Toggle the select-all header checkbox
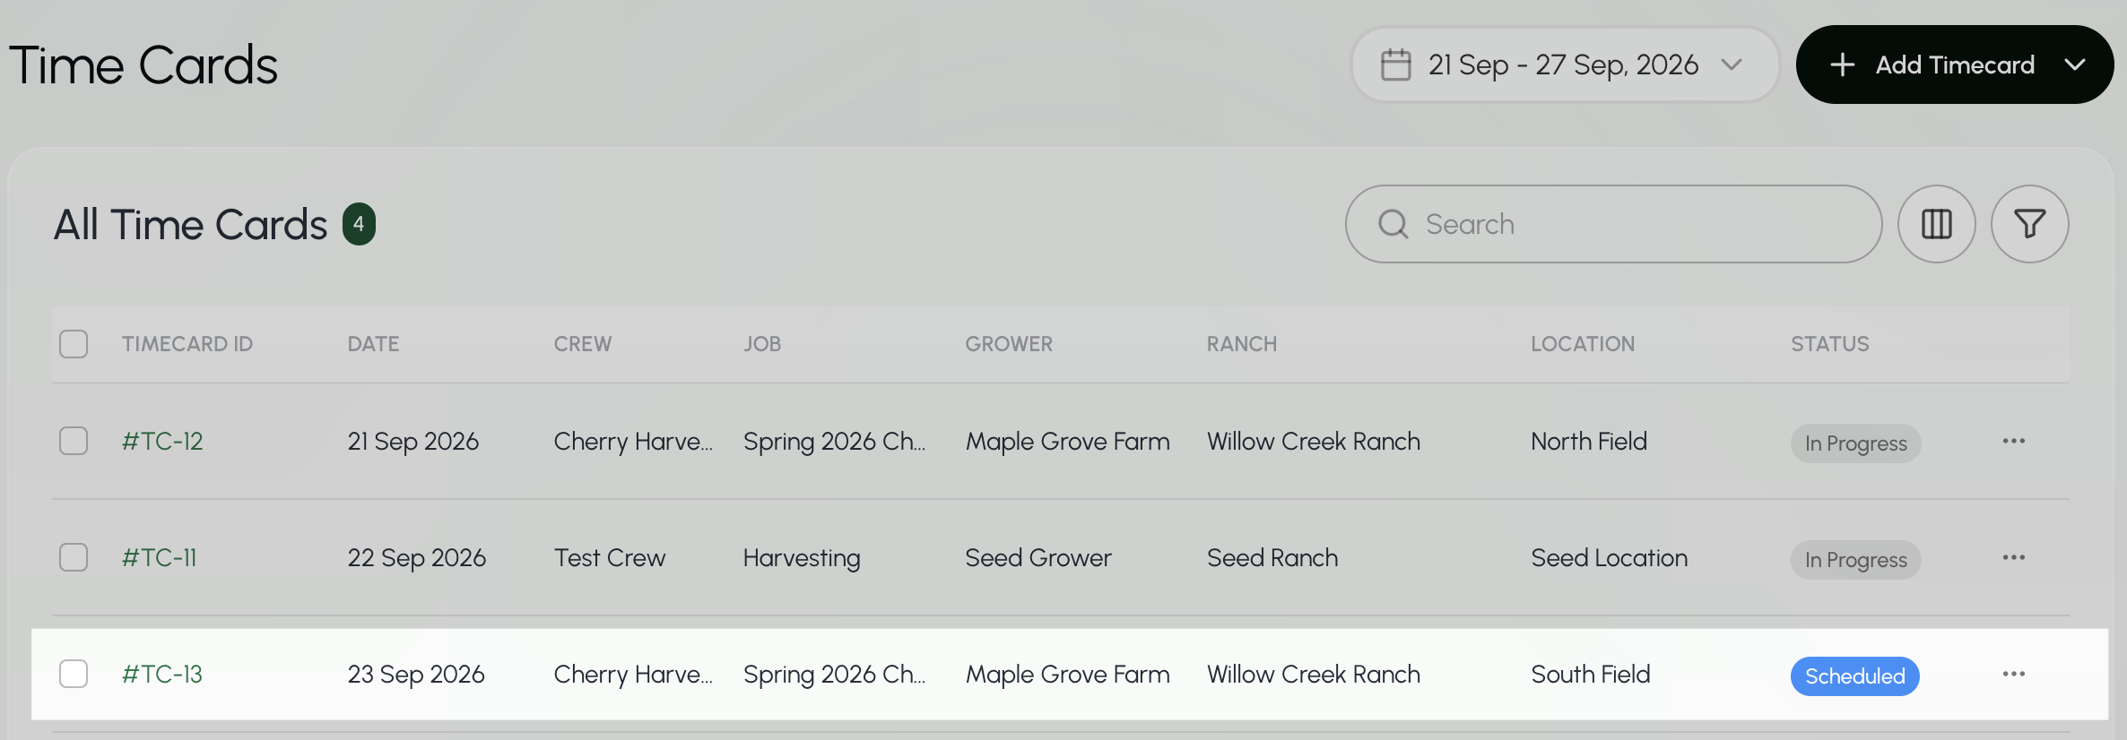Image resolution: width=2127 pixels, height=740 pixels. click(74, 344)
